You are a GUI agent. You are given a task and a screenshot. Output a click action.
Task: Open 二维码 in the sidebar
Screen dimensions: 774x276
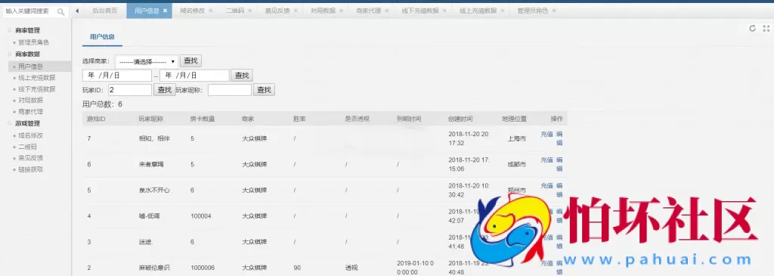28,147
